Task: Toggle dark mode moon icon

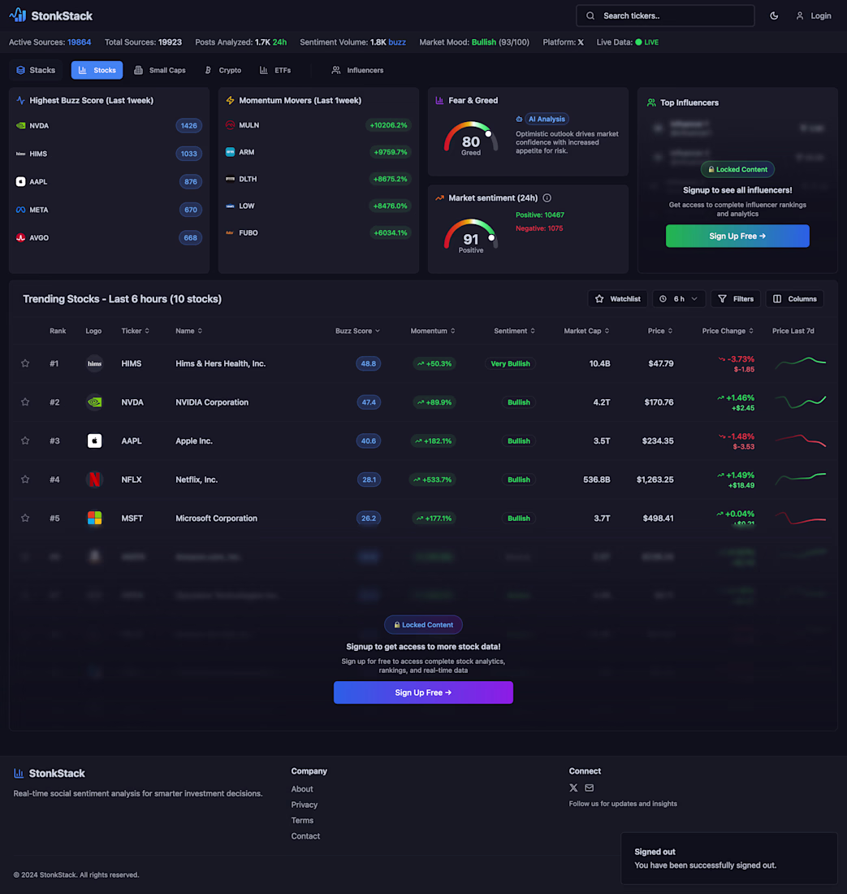Action: (x=774, y=16)
